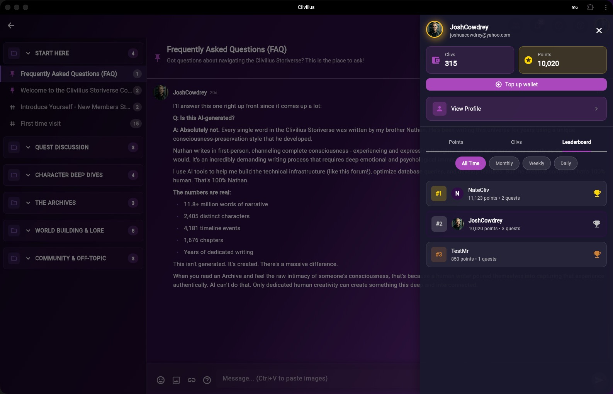Screen dimensions: 613x394
Task: Expand the QUEST DISCUSSION category
Action: click(x=28, y=147)
